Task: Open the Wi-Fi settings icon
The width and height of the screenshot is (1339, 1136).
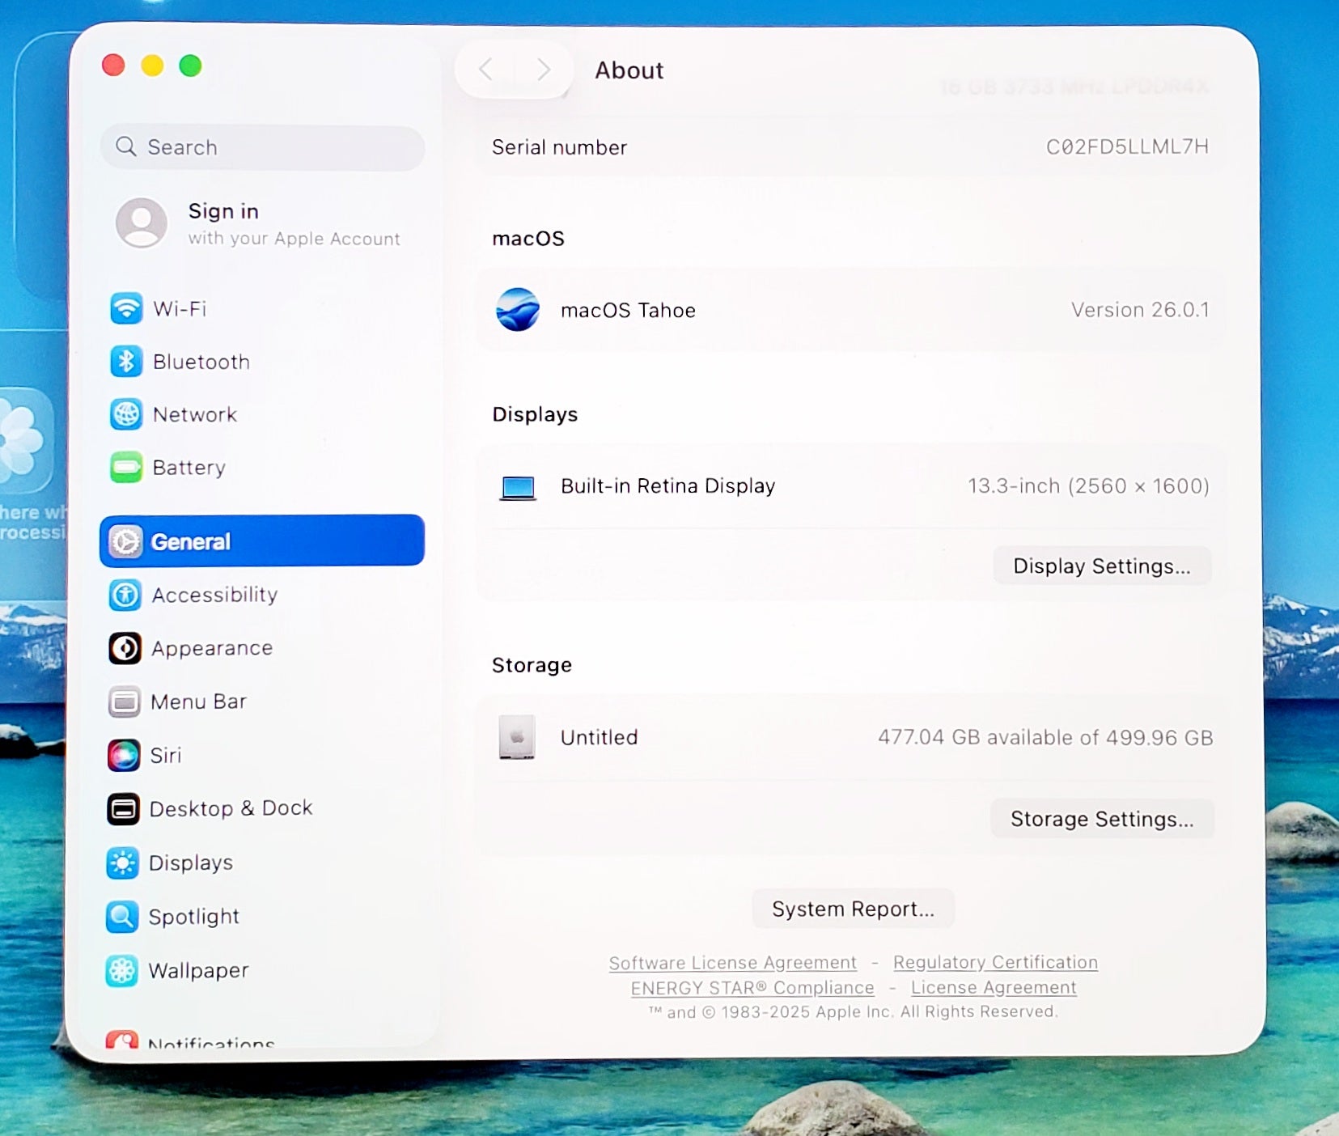Action: (x=126, y=308)
